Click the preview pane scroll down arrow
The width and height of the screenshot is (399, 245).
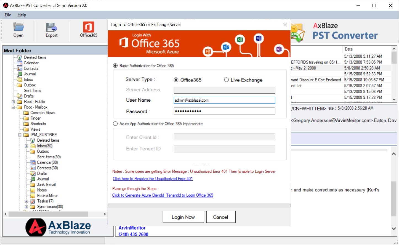coord(394,228)
